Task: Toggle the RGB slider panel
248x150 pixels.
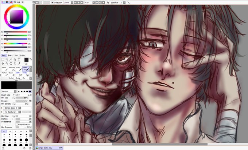Action: point(7,2)
